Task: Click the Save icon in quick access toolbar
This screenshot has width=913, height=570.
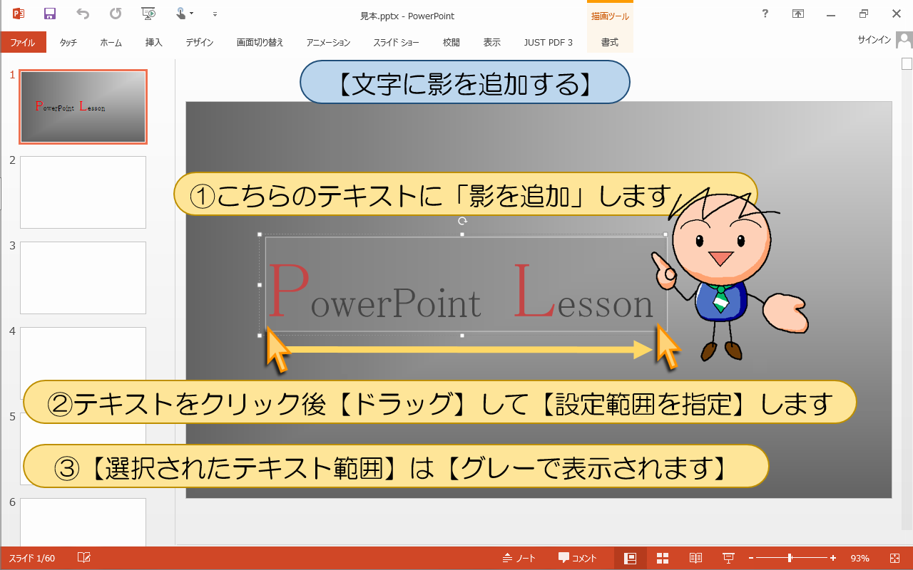Action: pos(50,14)
